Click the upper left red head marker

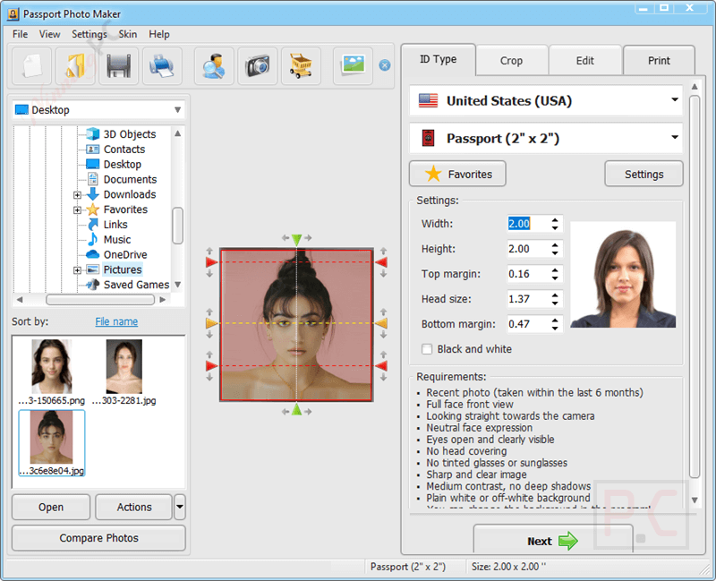tap(211, 262)
